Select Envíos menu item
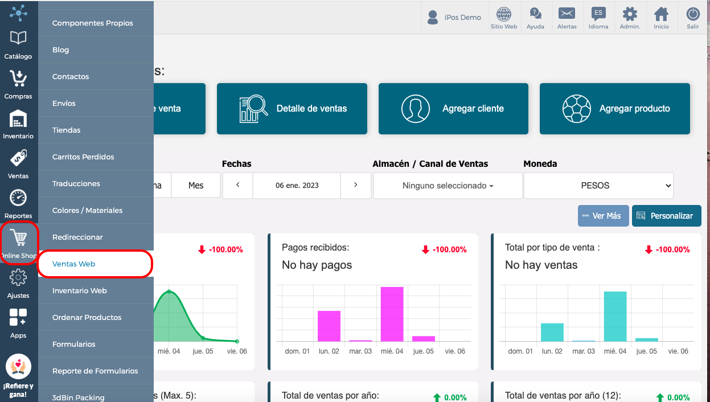 tap(96, 104)
